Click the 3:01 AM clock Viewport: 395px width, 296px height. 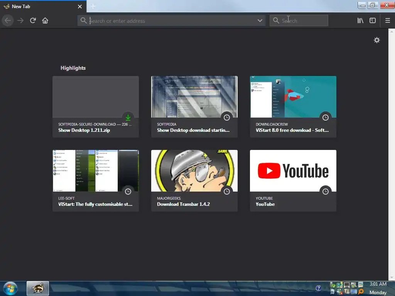point(378,284)
